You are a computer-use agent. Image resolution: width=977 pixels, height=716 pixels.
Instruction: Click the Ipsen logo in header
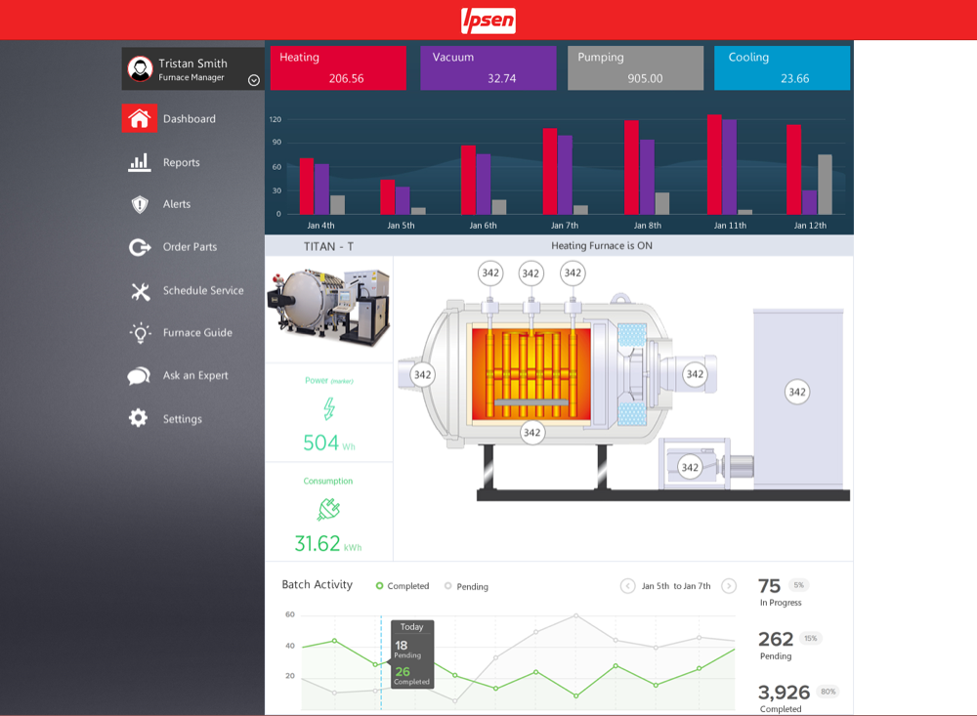[x=488, y=20]
